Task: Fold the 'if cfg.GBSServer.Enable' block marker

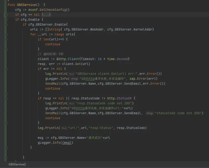Action: coord(6,25)
